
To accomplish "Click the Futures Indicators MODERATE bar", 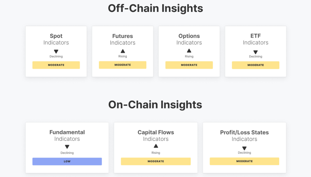I will pos(123,65).
